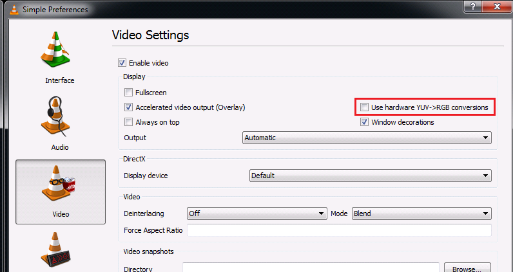This screenshot has width=513, height=272.
Task: Click the question mark help button
Action: [x=472, y=8]
